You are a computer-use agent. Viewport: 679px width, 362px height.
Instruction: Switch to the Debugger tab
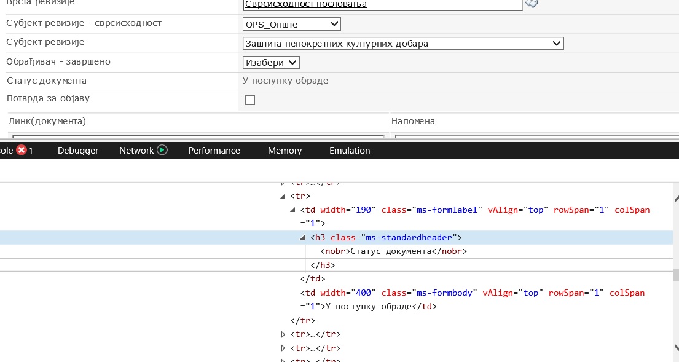(x=78, y=150)
